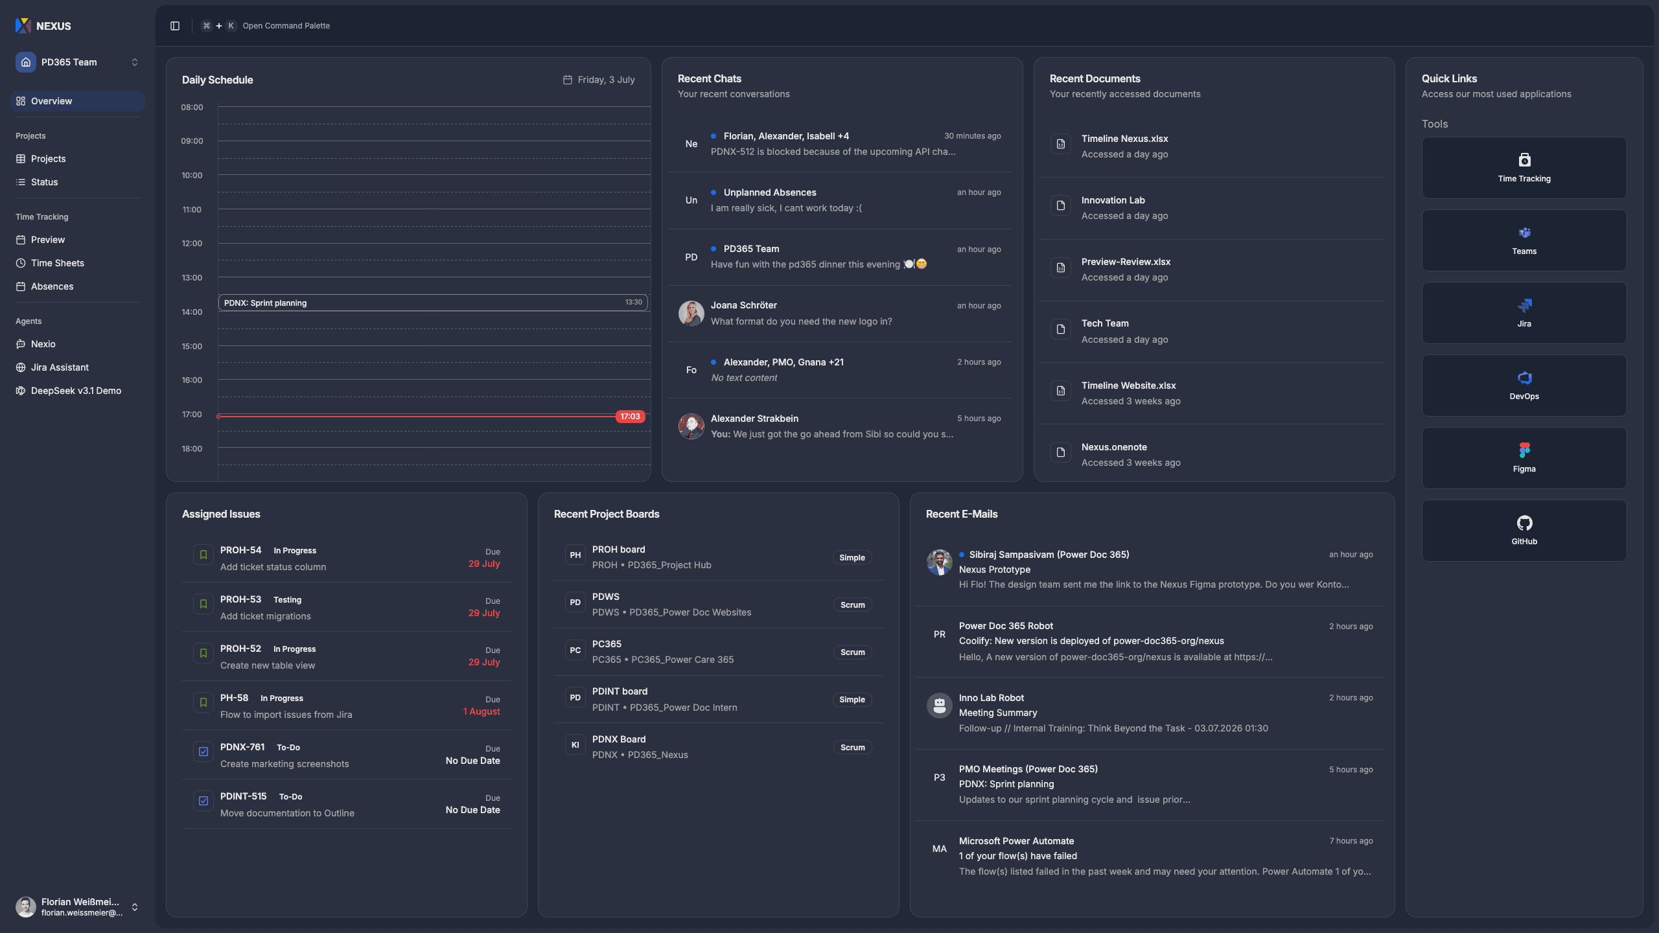Image resolution: width=1659 pixels, height=933 pixels.
Task: Open the Time Tracking quick link
Action: click(x=1524, y=168)
